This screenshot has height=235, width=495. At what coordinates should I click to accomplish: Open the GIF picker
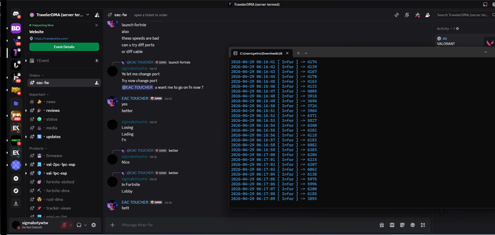pyautogui.click(x=392, y=225)
